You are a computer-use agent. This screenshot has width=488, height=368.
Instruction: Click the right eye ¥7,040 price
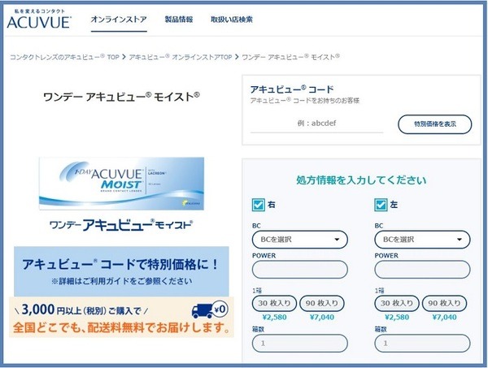click(322, 318)
